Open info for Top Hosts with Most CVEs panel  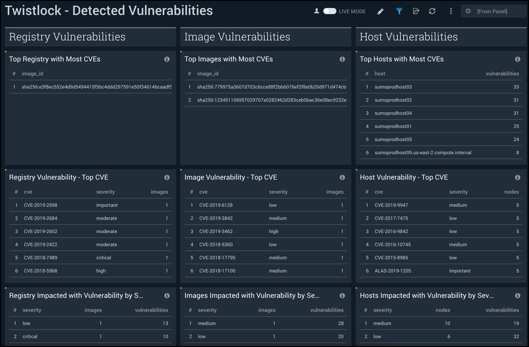518,59
